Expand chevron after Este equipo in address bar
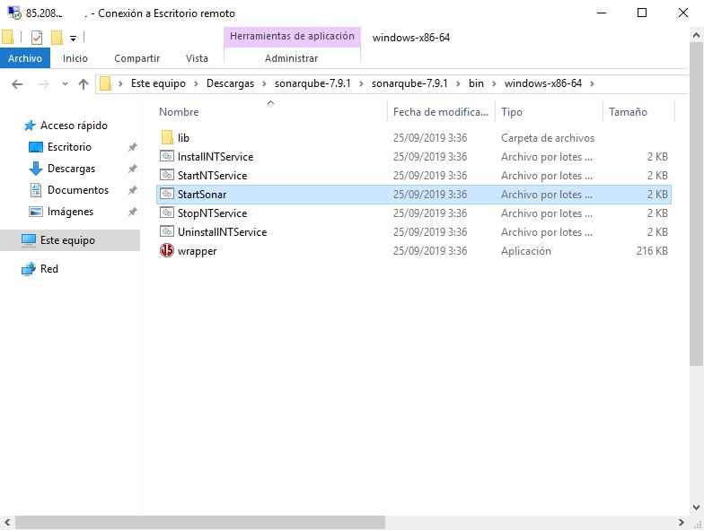This screenshot has width=704, height=530. point(196,84)
